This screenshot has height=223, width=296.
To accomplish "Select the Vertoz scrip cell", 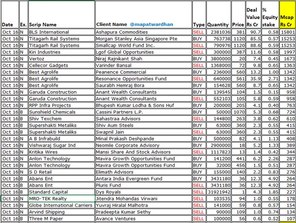I will tap(61, 59).
